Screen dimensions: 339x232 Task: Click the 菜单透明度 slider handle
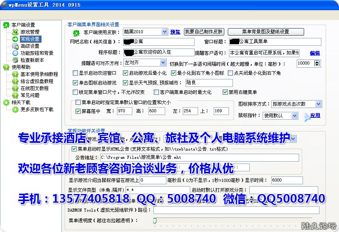point(155,221)
